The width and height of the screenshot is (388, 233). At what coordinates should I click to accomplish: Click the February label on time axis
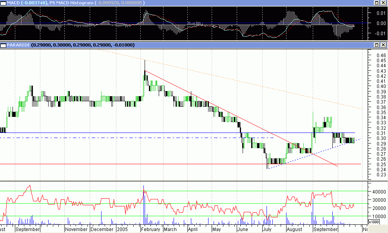(151, 229)
